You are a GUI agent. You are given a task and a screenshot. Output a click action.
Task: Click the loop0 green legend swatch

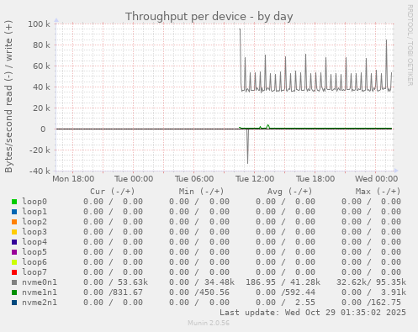click(x=14, y=202)
